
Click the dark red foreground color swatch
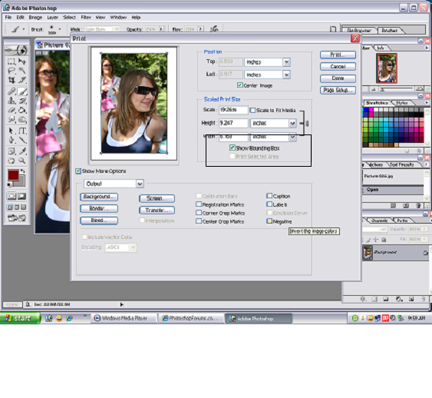point(13,175)
